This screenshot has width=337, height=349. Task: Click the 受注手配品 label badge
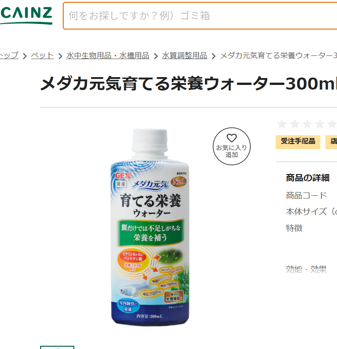click(298, 142)
